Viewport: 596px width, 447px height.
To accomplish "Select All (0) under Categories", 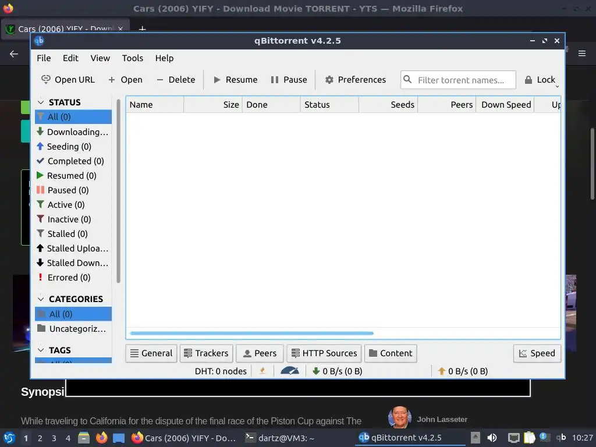I will point(73,314).
